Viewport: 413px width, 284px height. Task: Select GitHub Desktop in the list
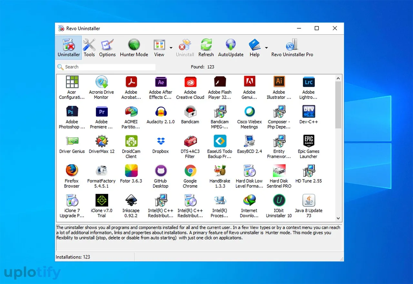click(x=160, y=177)
